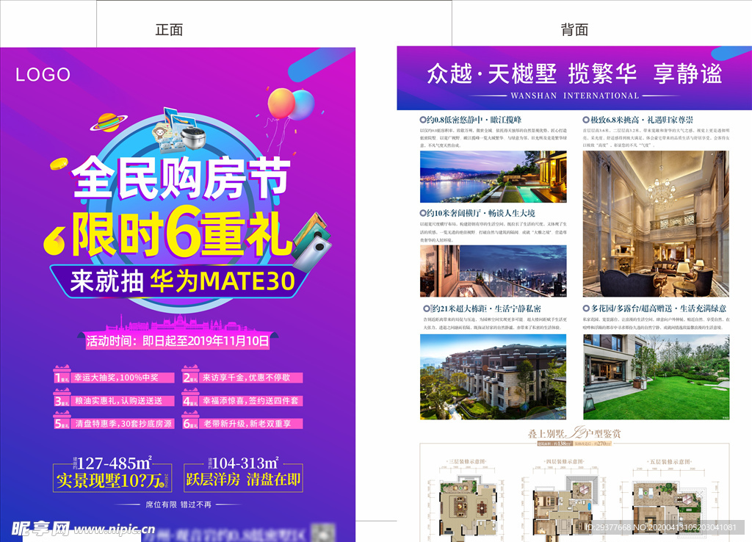The image size is (752, 542).
Task: Click the 104-313m² area text
Action: coord(245,463)
